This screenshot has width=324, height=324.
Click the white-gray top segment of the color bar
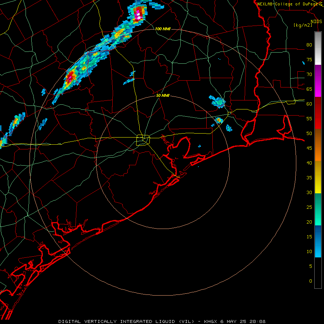(318, 48)
